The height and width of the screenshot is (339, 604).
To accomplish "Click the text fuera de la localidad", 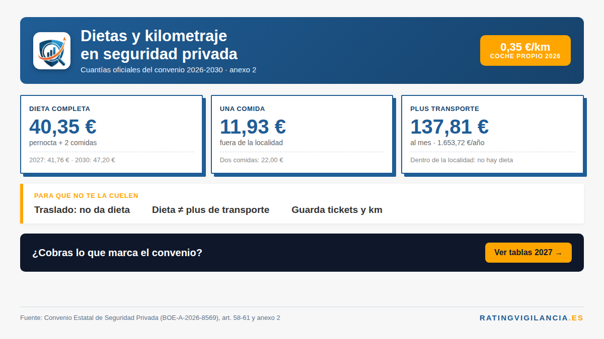I will tap(251, 143).
